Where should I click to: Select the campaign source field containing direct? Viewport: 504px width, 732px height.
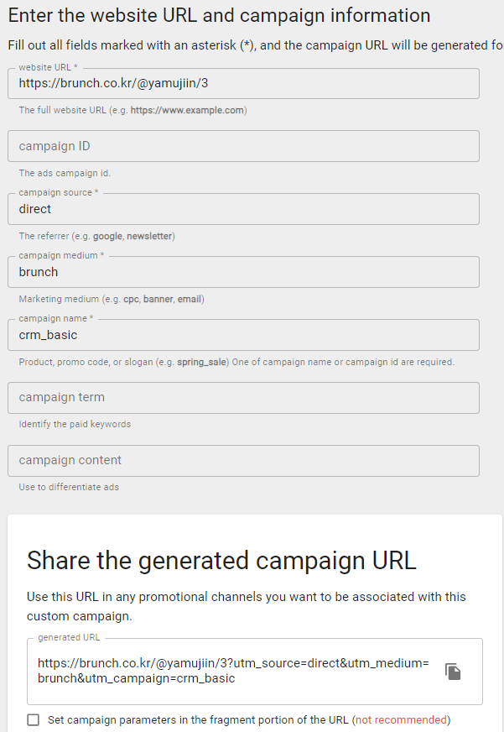click(x=243, y=209)
